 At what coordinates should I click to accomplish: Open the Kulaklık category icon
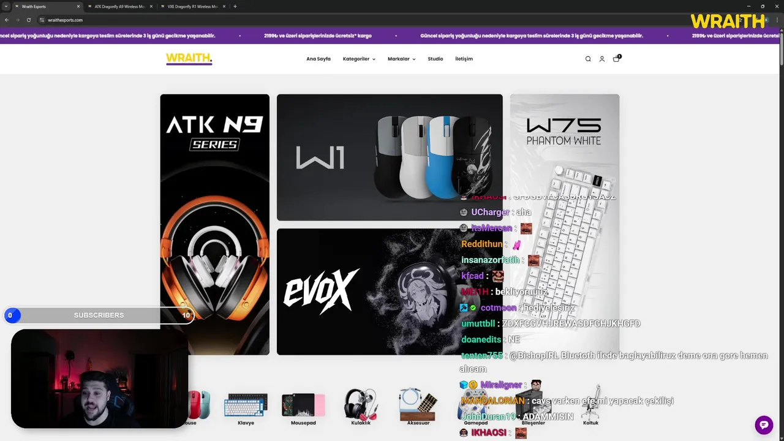point(361,406)
